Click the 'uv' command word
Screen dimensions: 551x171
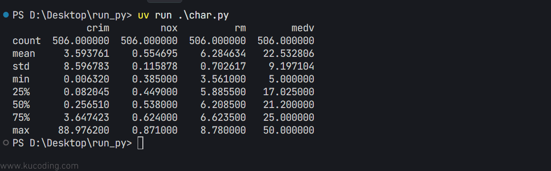(x=143, y=15)
